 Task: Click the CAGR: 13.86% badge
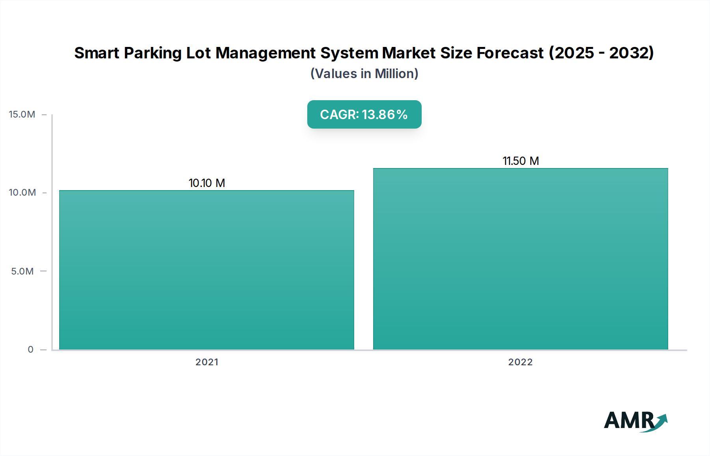click(363, 114)
